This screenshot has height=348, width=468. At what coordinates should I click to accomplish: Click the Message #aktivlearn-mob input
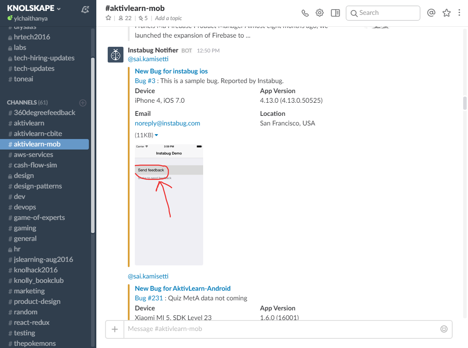tap(281, 329)
